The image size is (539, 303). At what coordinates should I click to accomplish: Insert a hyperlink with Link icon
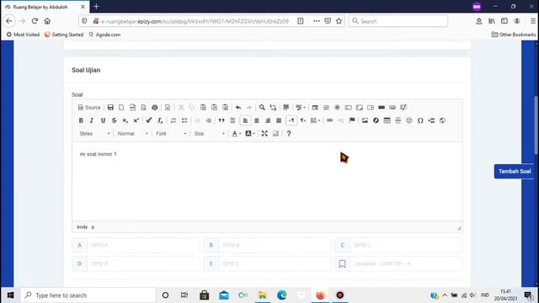329,120
